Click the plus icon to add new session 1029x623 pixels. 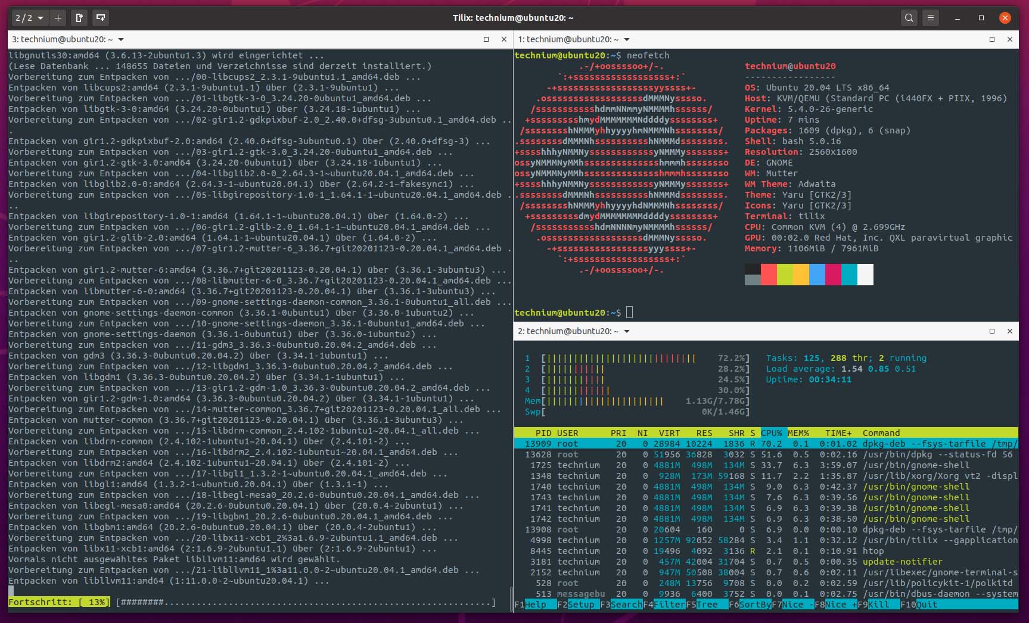[58, 18]
